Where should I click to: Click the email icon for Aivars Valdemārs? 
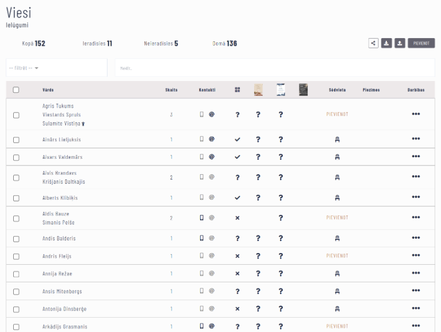(211, 157)
